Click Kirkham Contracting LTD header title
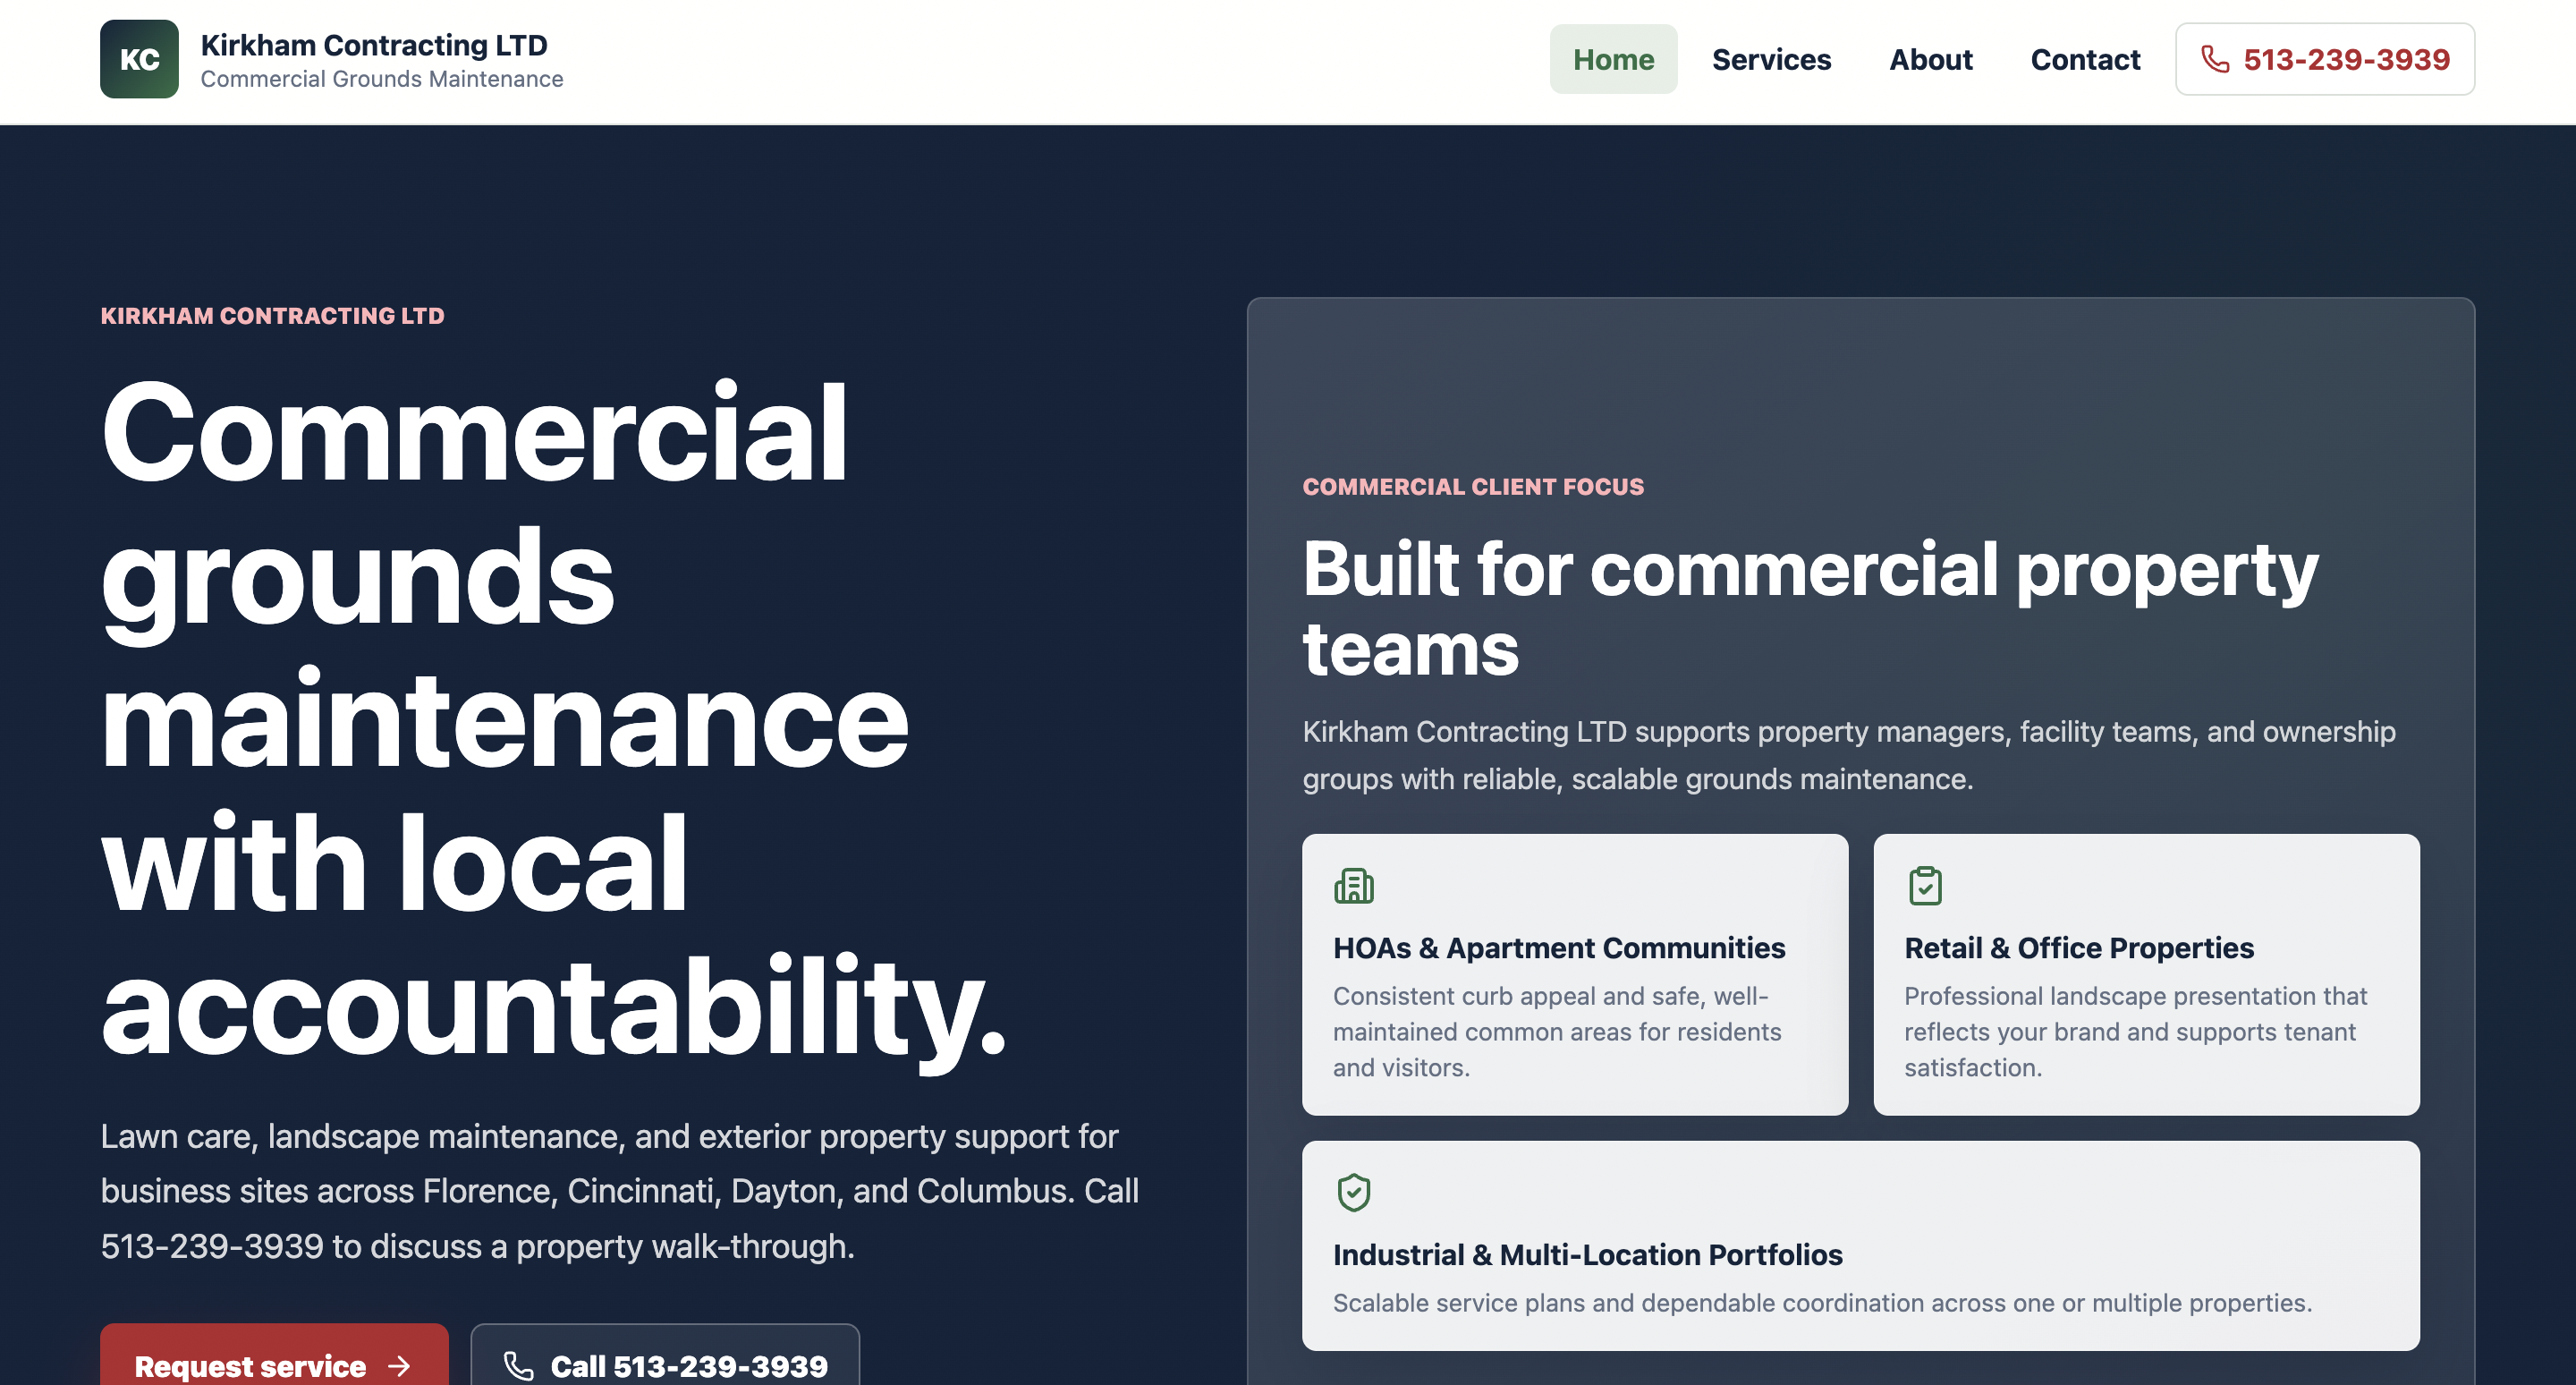 point(374,45)
